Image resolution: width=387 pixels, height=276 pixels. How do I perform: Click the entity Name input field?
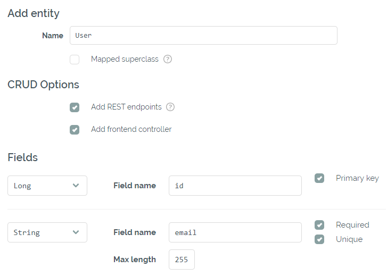[203, 36]
